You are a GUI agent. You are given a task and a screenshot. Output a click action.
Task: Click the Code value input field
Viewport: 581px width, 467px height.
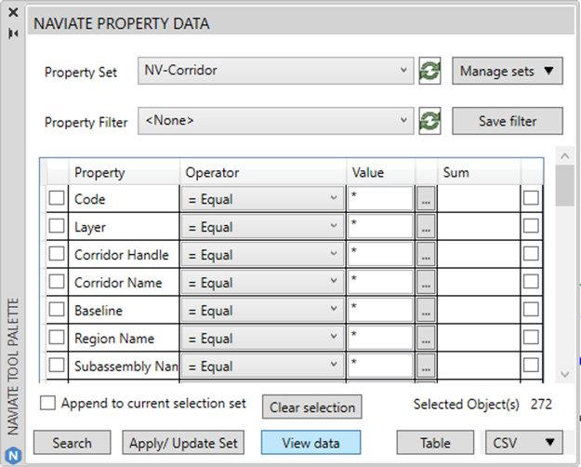pos(380,199)
